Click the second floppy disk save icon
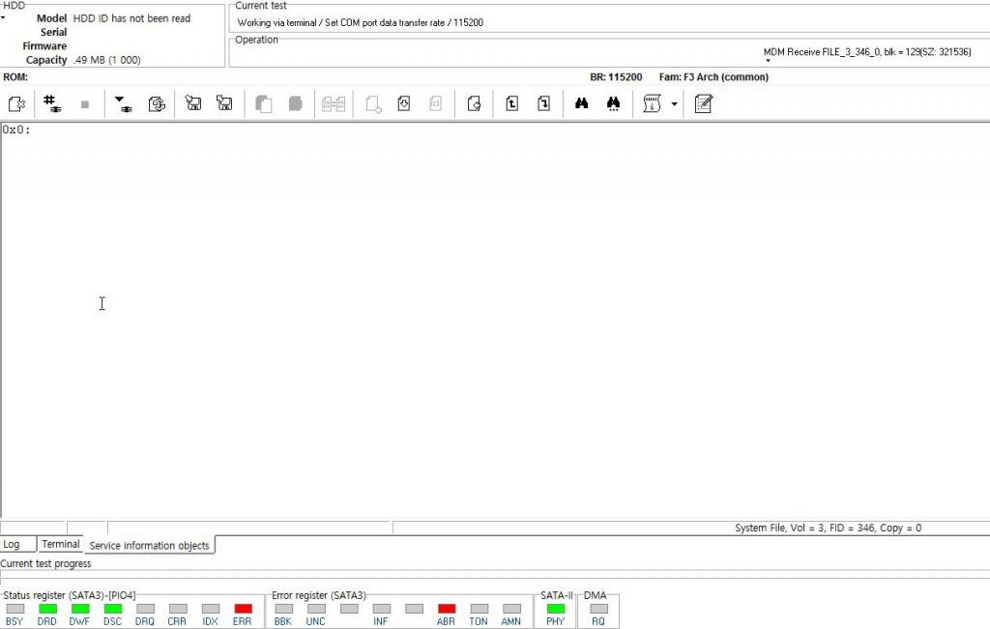 click(224, 103)
